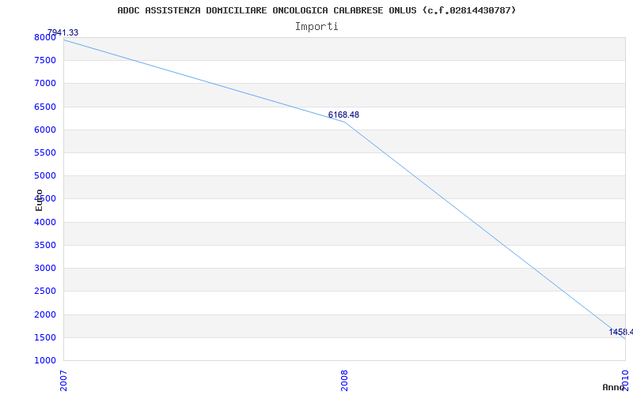Click the Anno x-axis title
The height and width of the screenshot is (395, 633).
(613, 387)
